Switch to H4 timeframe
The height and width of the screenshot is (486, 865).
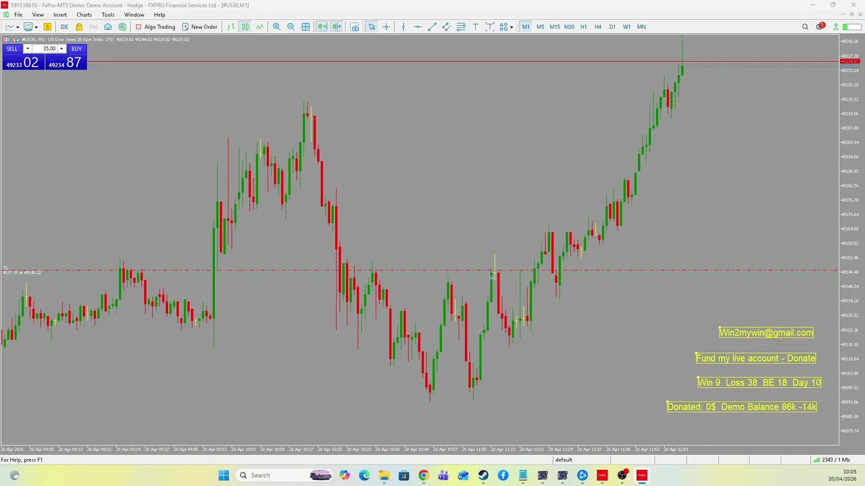point(598,27)
